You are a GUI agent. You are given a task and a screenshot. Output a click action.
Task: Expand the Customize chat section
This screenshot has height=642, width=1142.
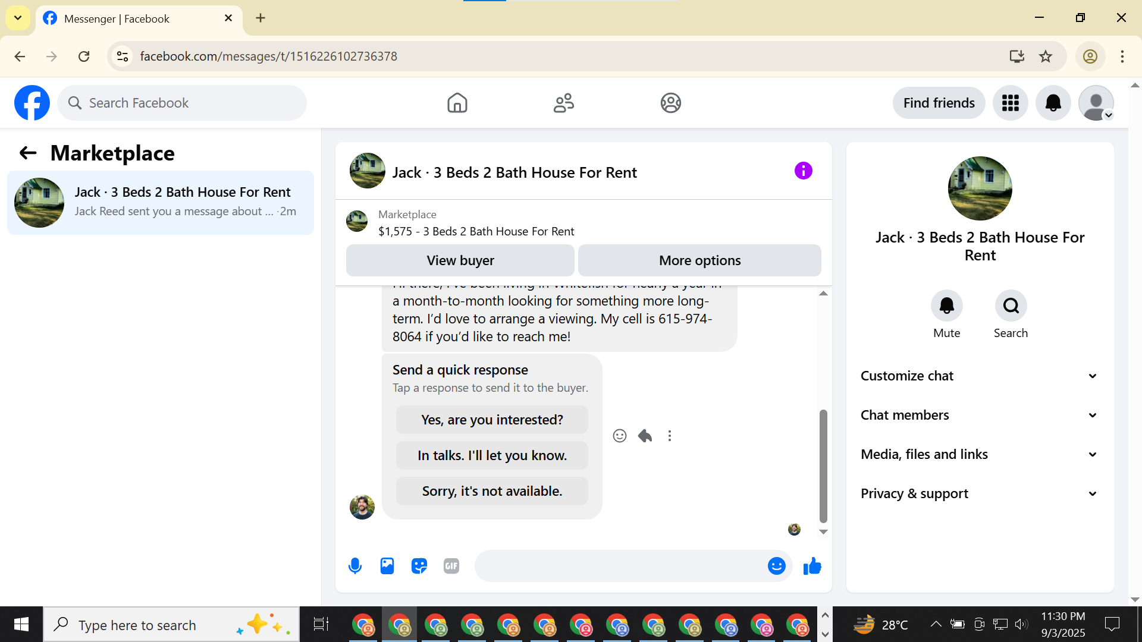pos(980,376)
